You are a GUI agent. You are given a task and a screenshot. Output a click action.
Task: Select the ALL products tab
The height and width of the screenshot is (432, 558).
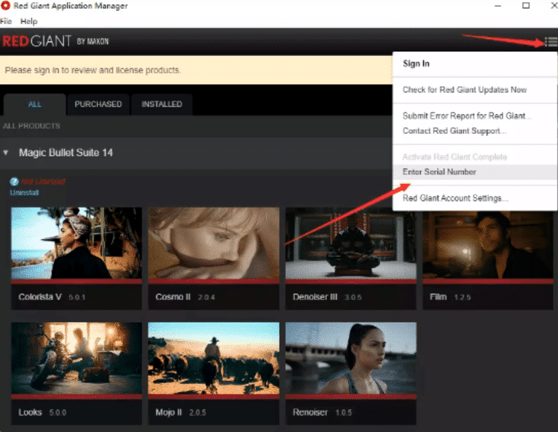click(x=34, y=105)
